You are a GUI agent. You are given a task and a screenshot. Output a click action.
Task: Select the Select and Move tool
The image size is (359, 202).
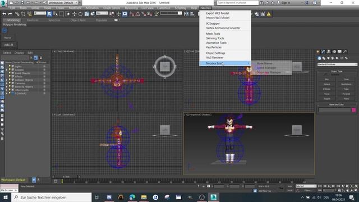(x=75, y=14)
